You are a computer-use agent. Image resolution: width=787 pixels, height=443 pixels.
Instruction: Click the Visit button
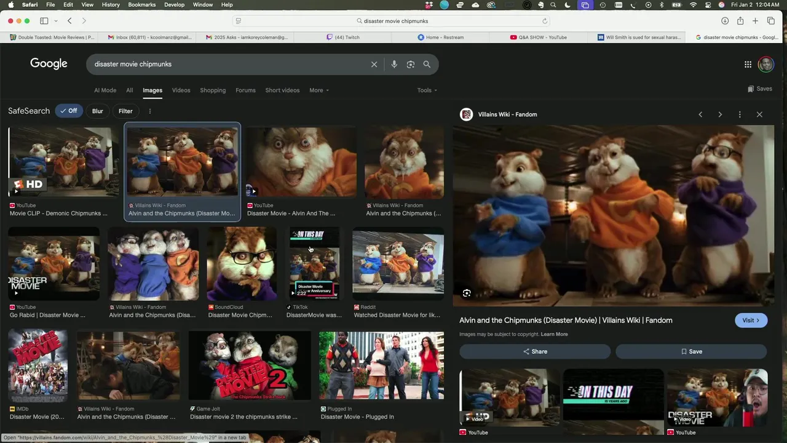pos(751,320)
